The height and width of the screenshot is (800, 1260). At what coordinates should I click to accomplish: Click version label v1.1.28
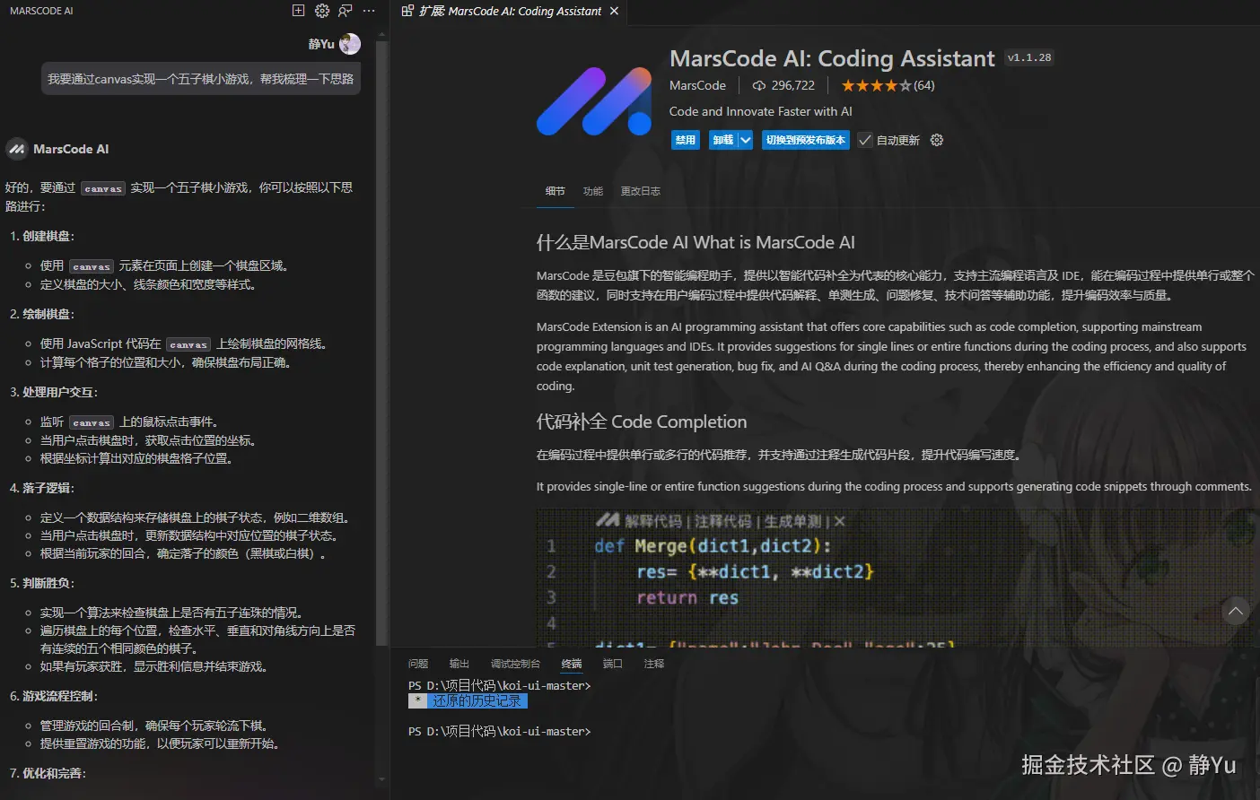pyautogui.click(x=1029, y=57)
